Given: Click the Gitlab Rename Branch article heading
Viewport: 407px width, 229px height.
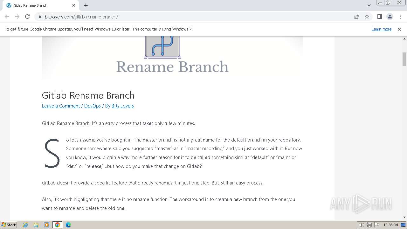Looking at the screenshot, I should click(x=88, y=95).
